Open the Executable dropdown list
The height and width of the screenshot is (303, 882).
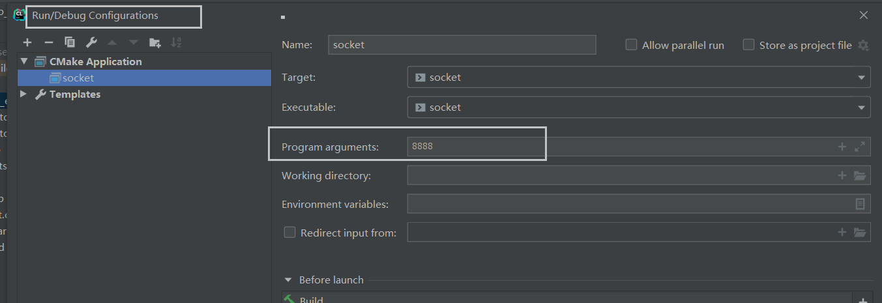(639, 108)
